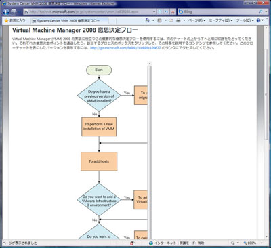Open the zoom level 100% dropdown
The width and height of the screenshot is (271, 248).
coord(262,243)
